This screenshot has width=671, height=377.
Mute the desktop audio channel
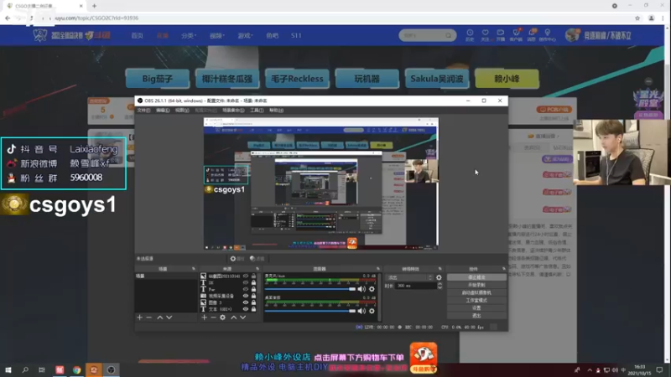[362, 311]
